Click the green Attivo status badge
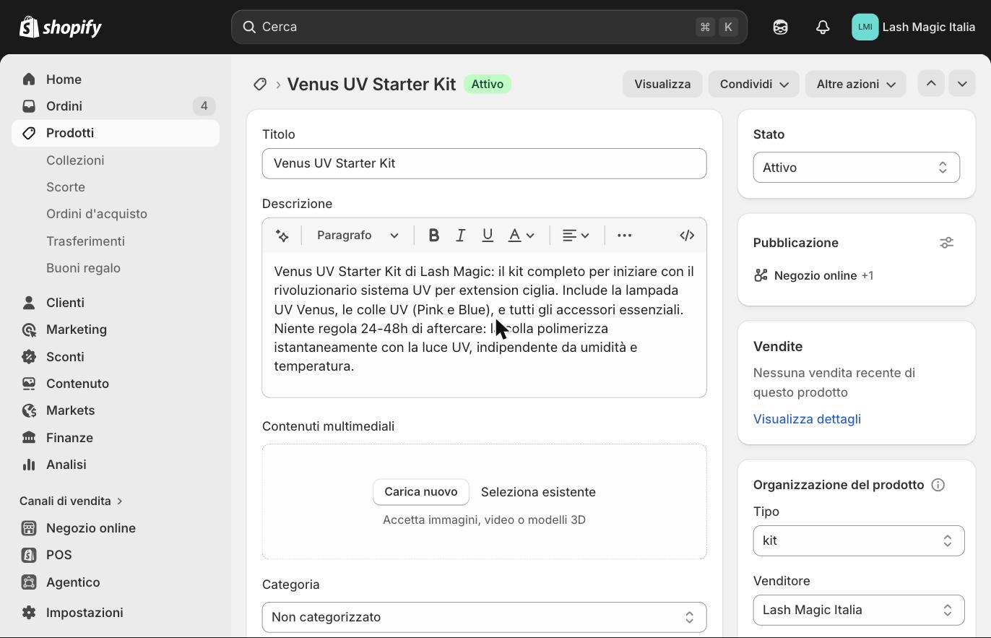This screenshot has width=991, height=638. click(x=488, y=85)
